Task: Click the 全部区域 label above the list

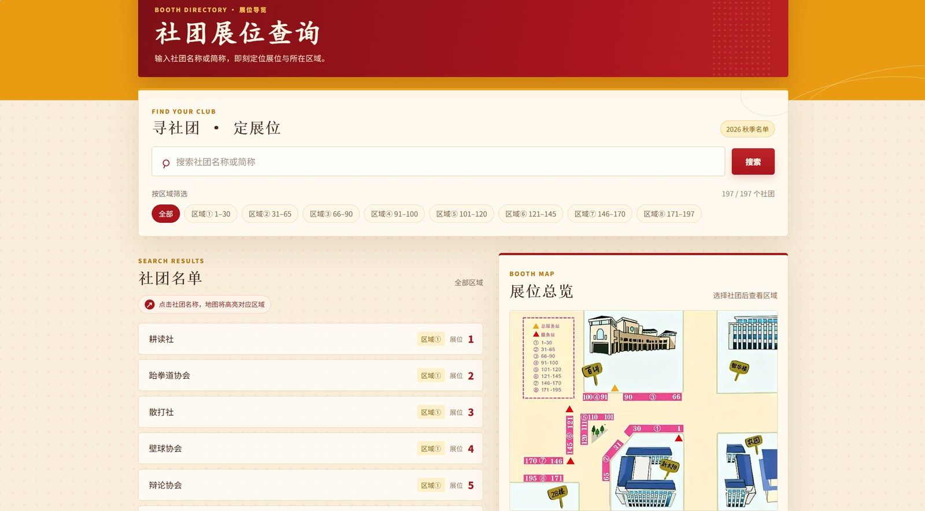Action: tap(468, 283)
